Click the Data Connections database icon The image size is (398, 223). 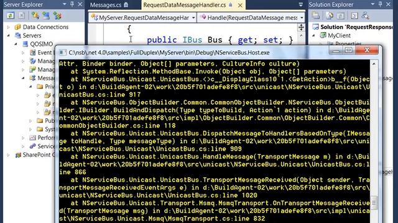pyautogui.click(x=17, y=27)
